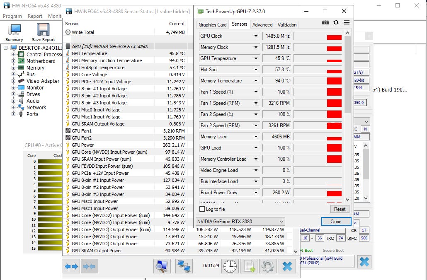Click the Reset button in GPU-Z

tap(340, 209)
